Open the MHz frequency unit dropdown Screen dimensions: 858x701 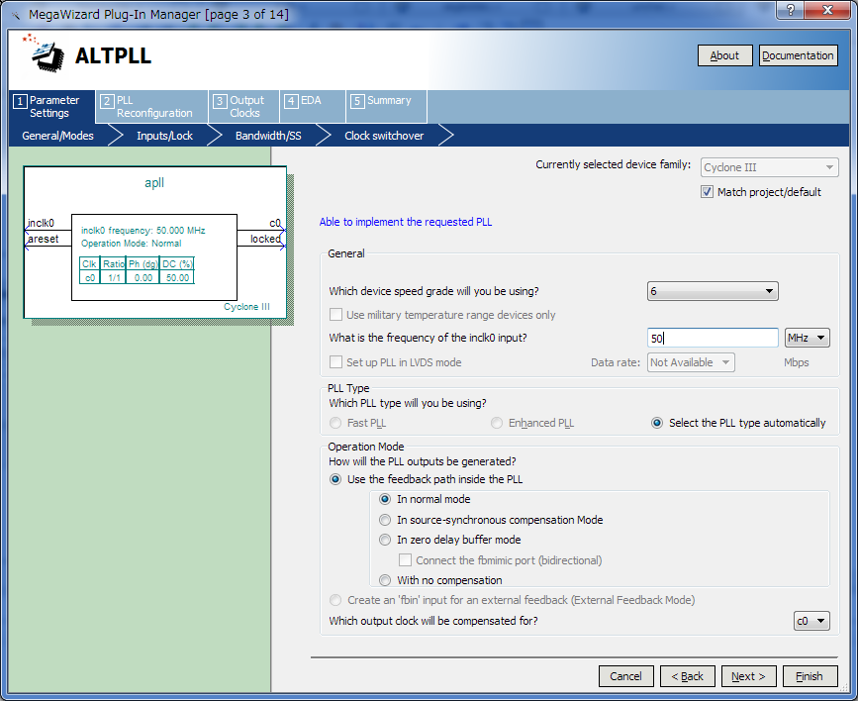(808, 338)
